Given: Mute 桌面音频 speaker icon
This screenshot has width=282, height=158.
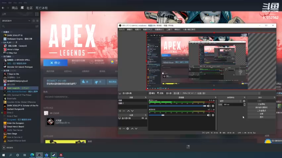Looking at the screenshot, I should point(209,115).
